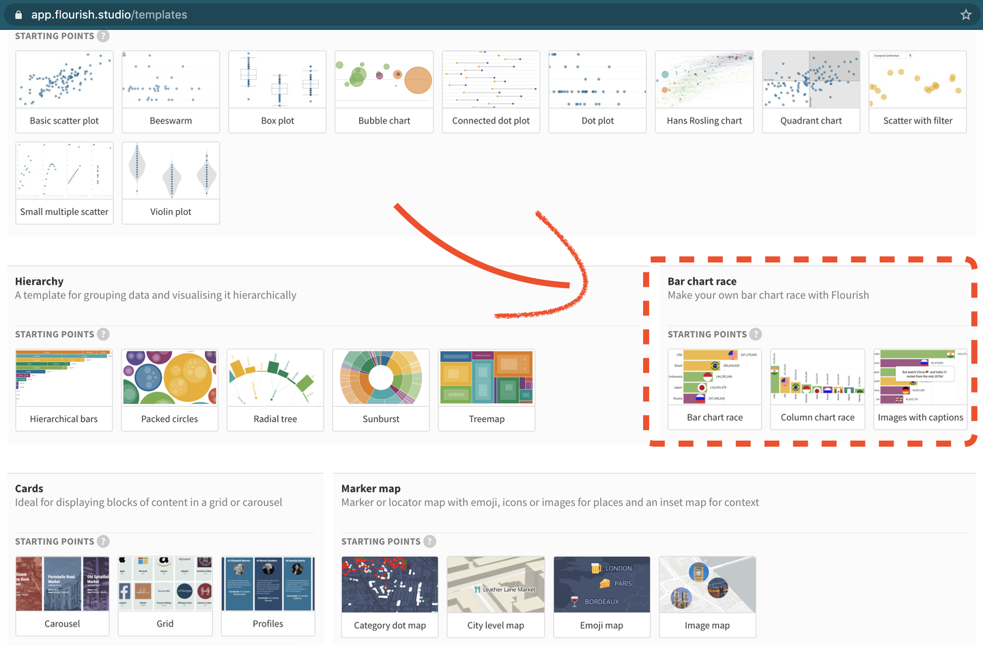The image size is (983, 645).
Task: Open help icon beside Cards' Starting Points
Action: pos(103,541)
